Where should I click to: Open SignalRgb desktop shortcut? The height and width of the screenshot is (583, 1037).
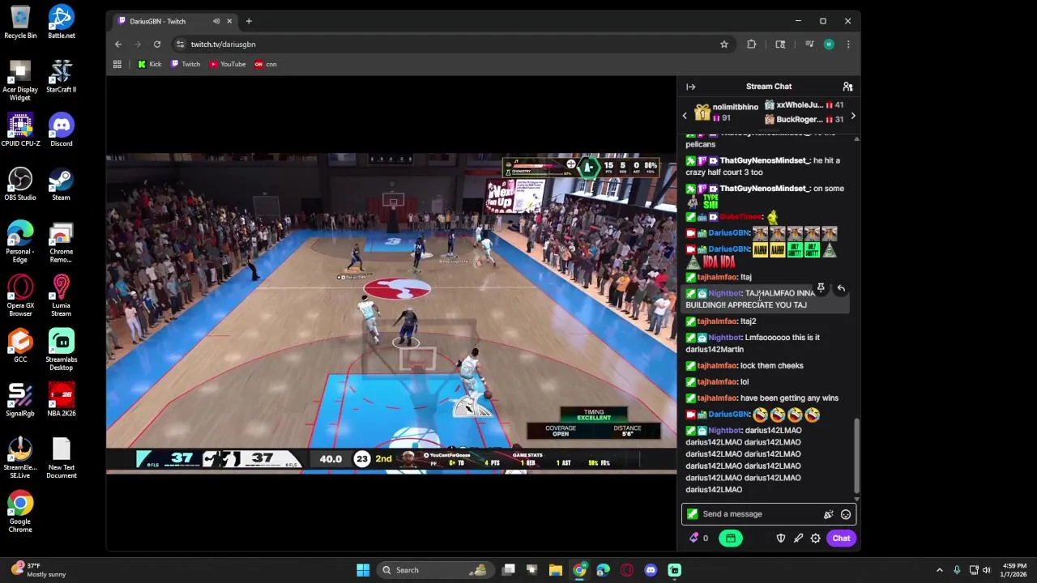tap(20, 400)
